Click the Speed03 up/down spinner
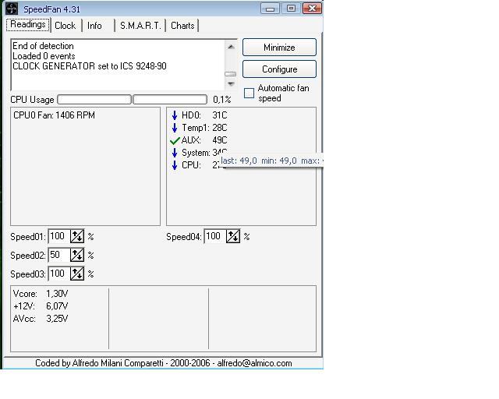Screen dimensions: 499x399 coord(77,274)
